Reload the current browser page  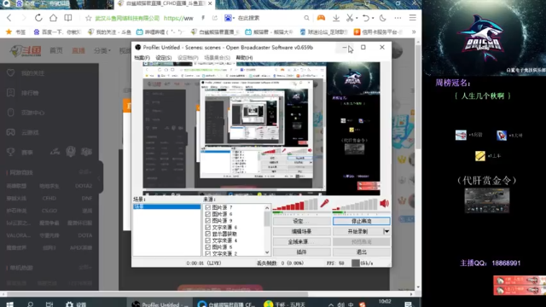point(38,18)
